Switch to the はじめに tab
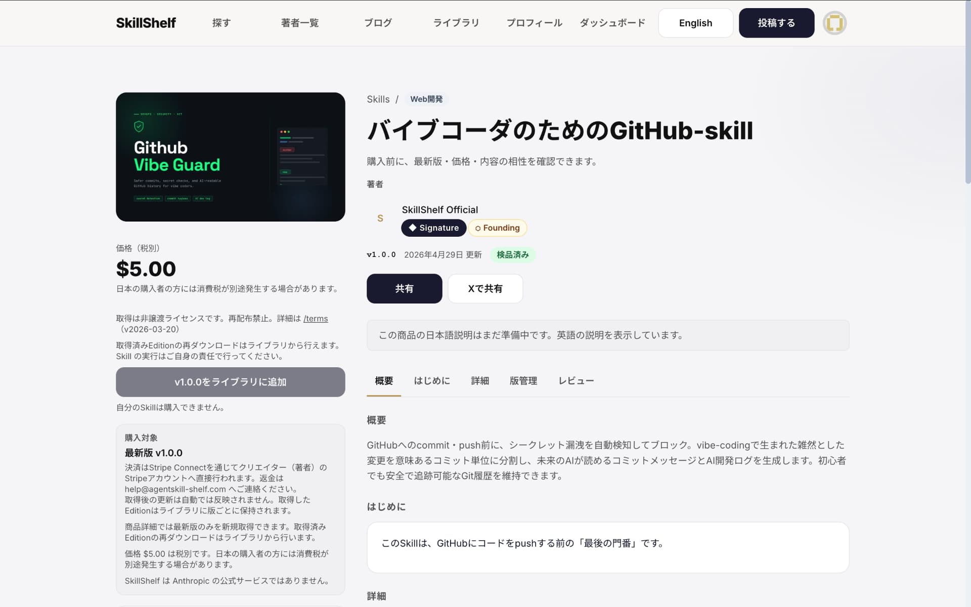Image resolution: width=971 pixels, height=607 pixels. [x=432, y=380]
